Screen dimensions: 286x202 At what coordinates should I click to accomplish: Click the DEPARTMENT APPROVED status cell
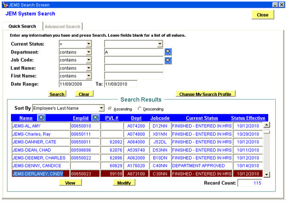[x=202, y=166]
